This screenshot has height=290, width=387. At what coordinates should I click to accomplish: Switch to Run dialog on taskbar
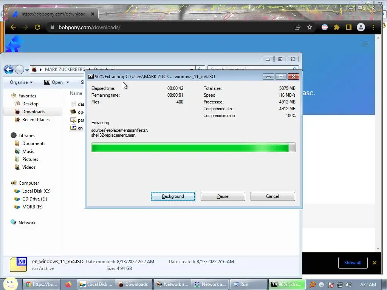(x=249, y=284)
